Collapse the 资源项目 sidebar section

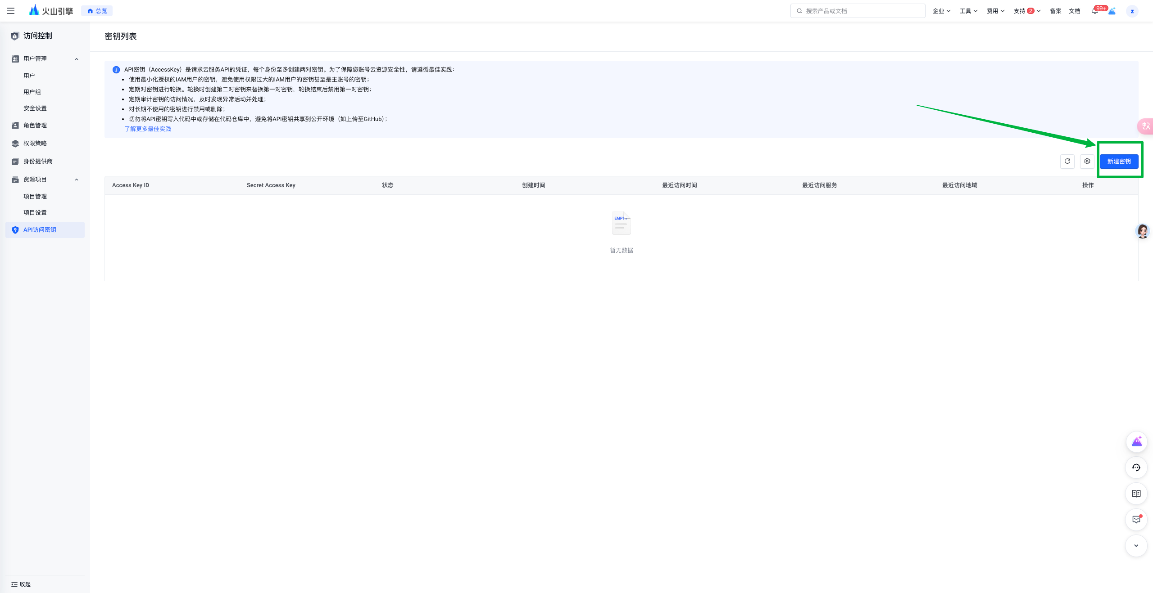pos(77,180)
